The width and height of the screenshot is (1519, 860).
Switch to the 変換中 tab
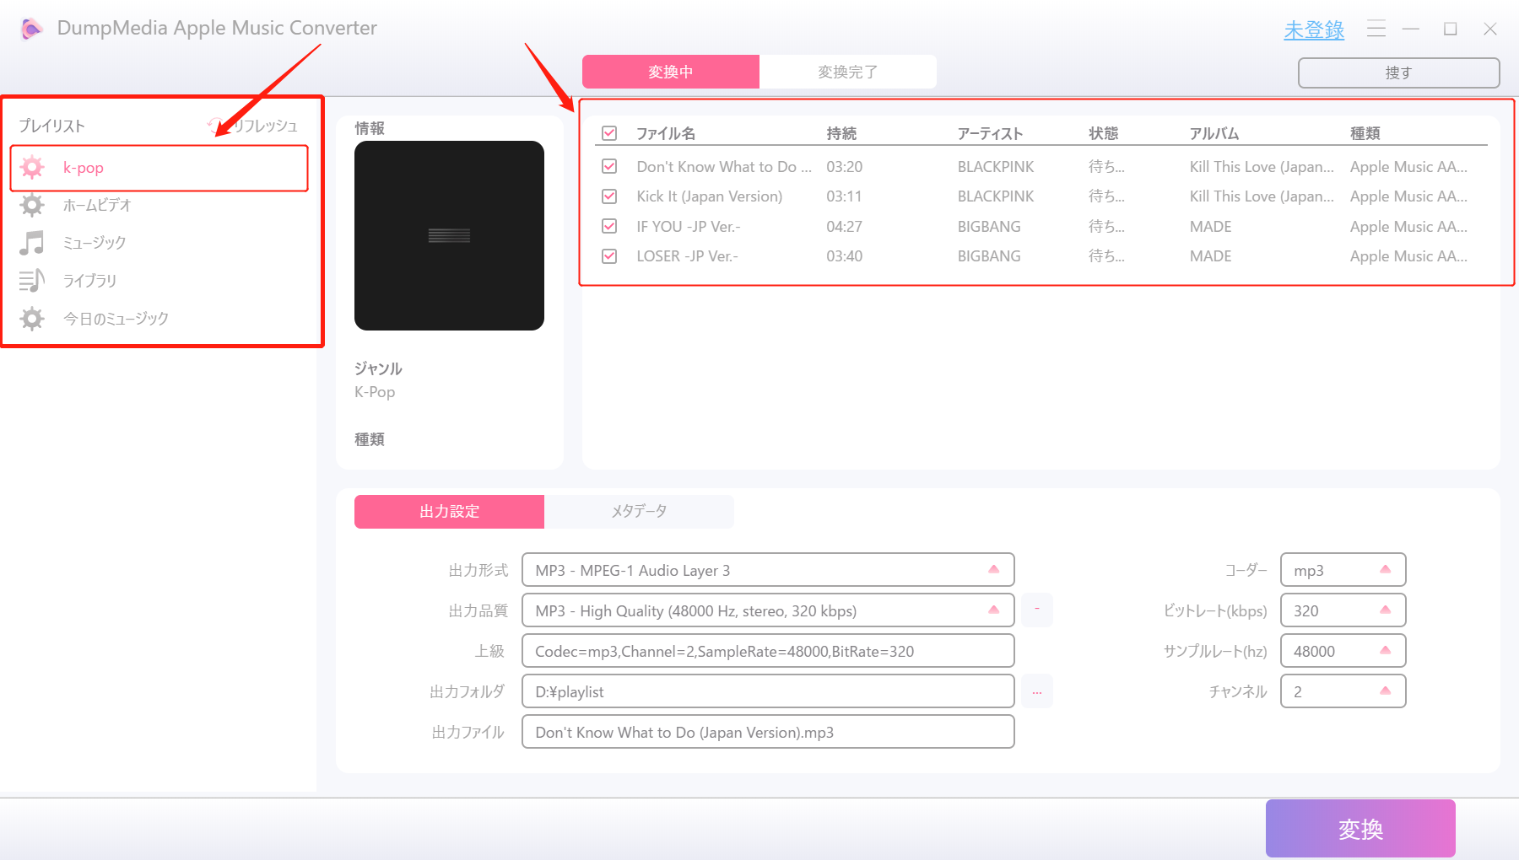[671, 72]
